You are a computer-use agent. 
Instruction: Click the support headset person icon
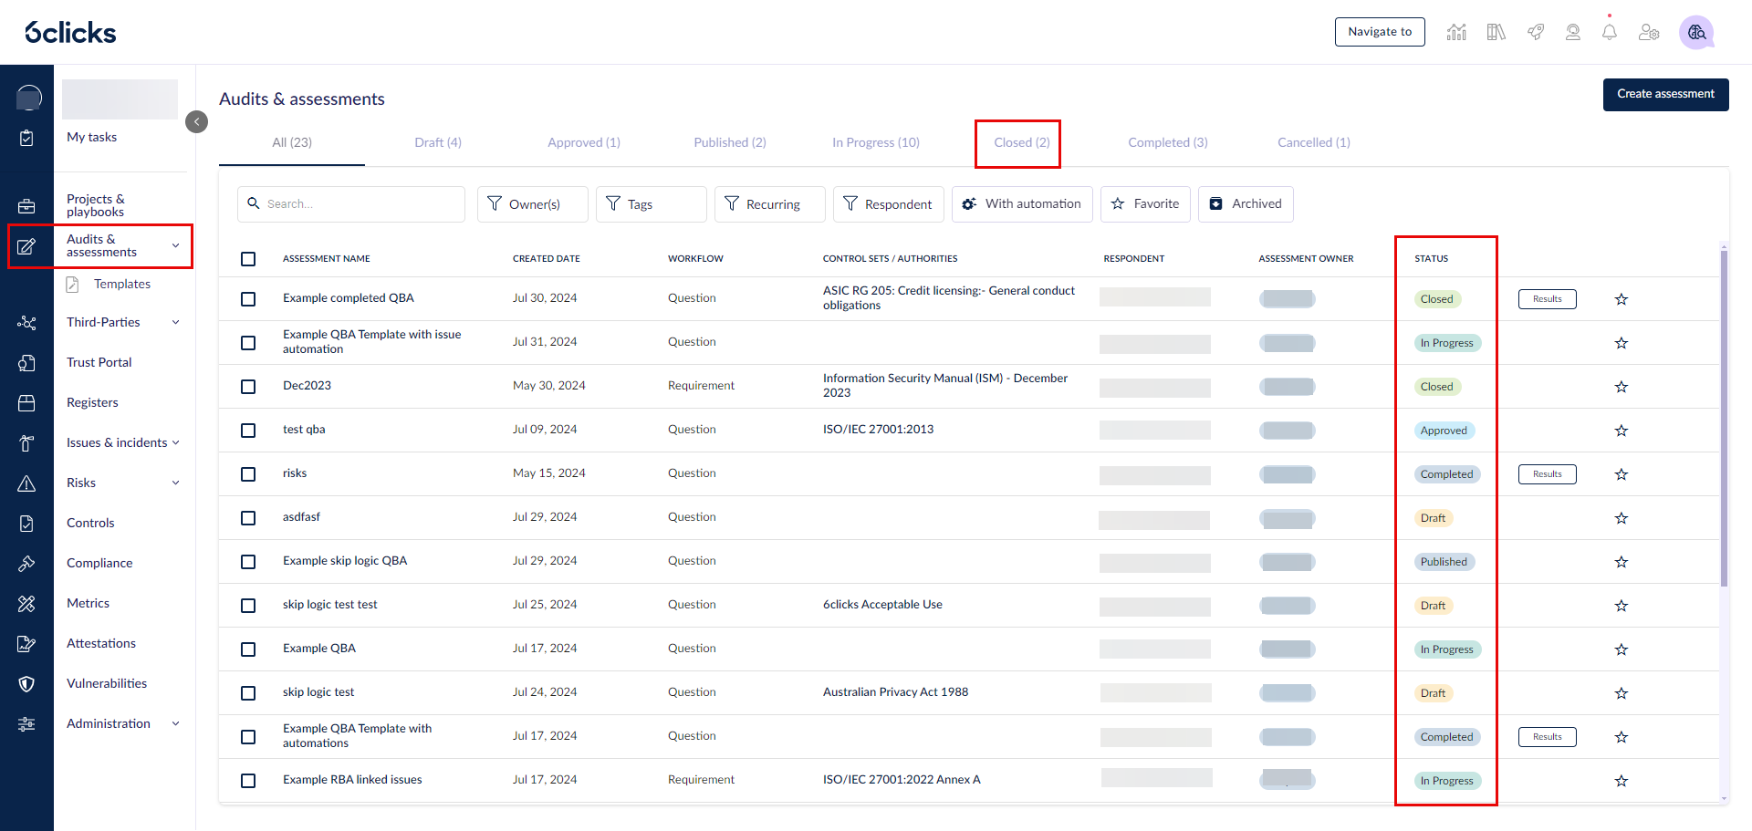pos(1573,32)
